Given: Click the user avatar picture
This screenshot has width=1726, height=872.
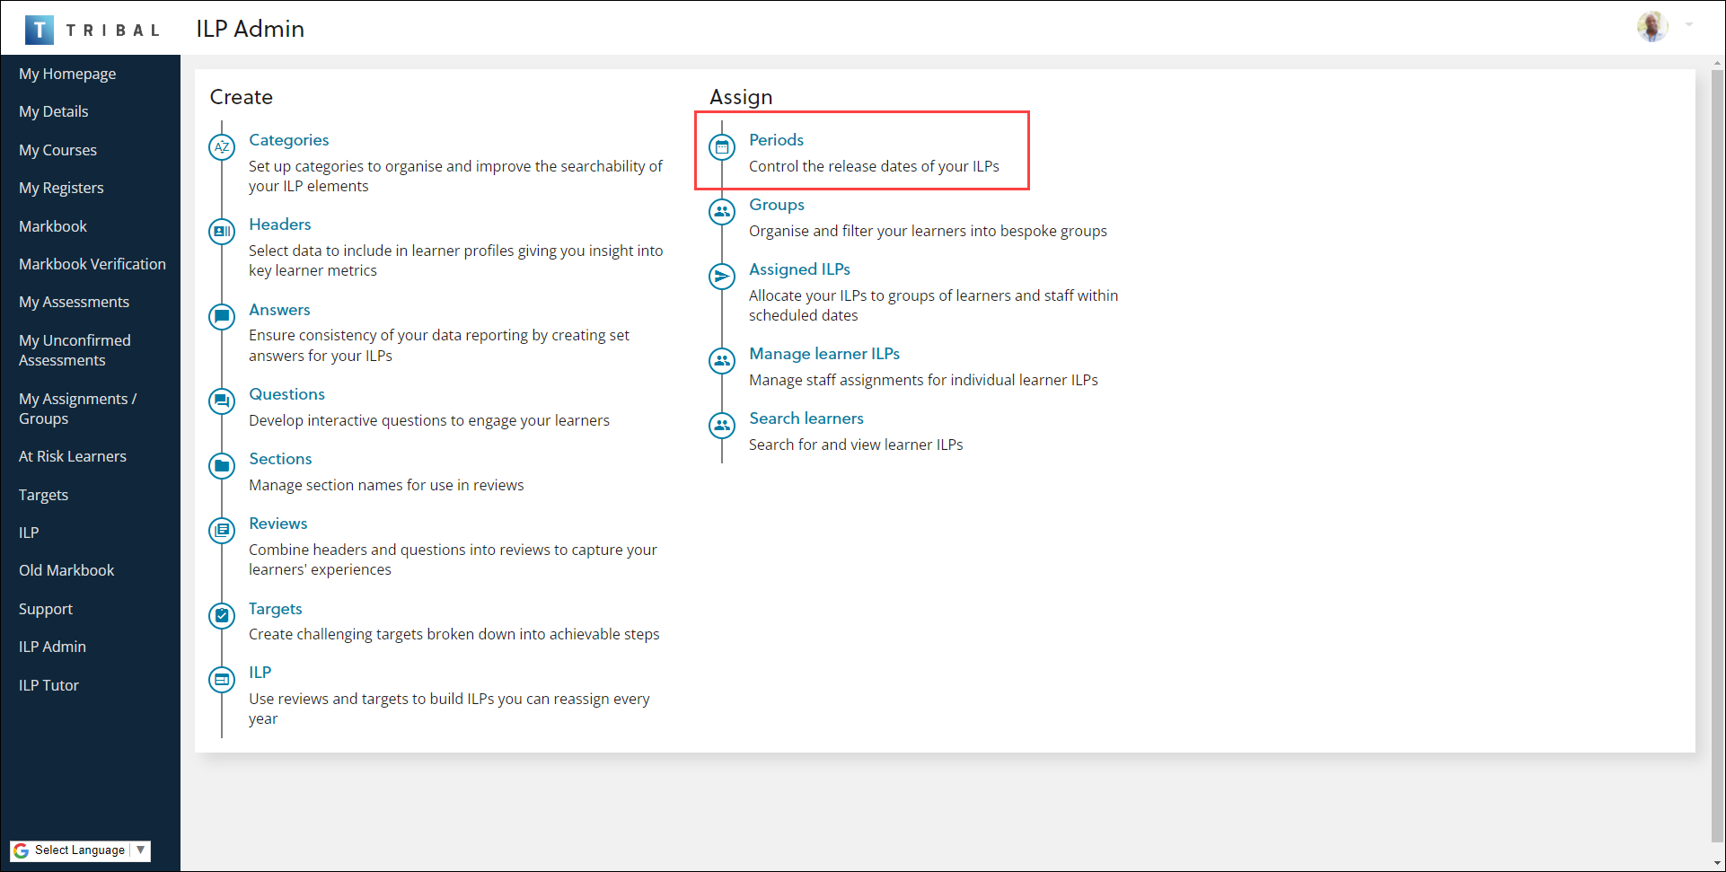Looking at the screenshot, I should [x=1652, y=27].
